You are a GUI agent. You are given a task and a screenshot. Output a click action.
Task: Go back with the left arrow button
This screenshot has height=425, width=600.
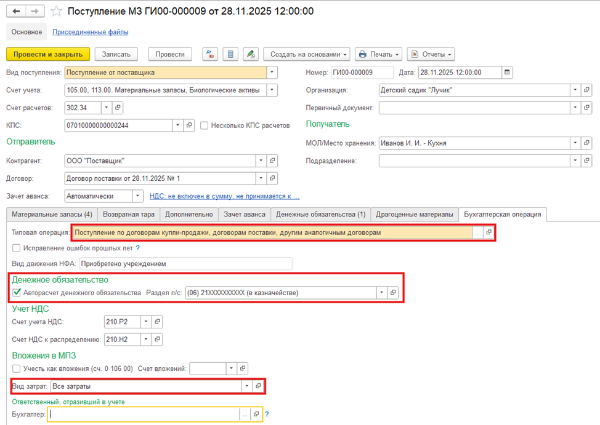[16, 11]
